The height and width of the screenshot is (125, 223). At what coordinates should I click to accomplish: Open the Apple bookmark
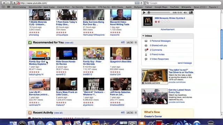pyautogui.click(x=129, y=7)
